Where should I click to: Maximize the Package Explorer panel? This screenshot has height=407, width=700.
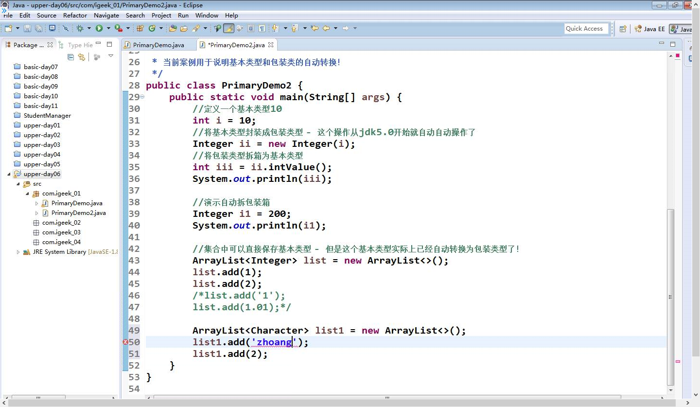point(109,44)
